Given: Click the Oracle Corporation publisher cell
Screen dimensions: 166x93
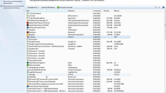Looking at the screenshot, I should point(75,70).
